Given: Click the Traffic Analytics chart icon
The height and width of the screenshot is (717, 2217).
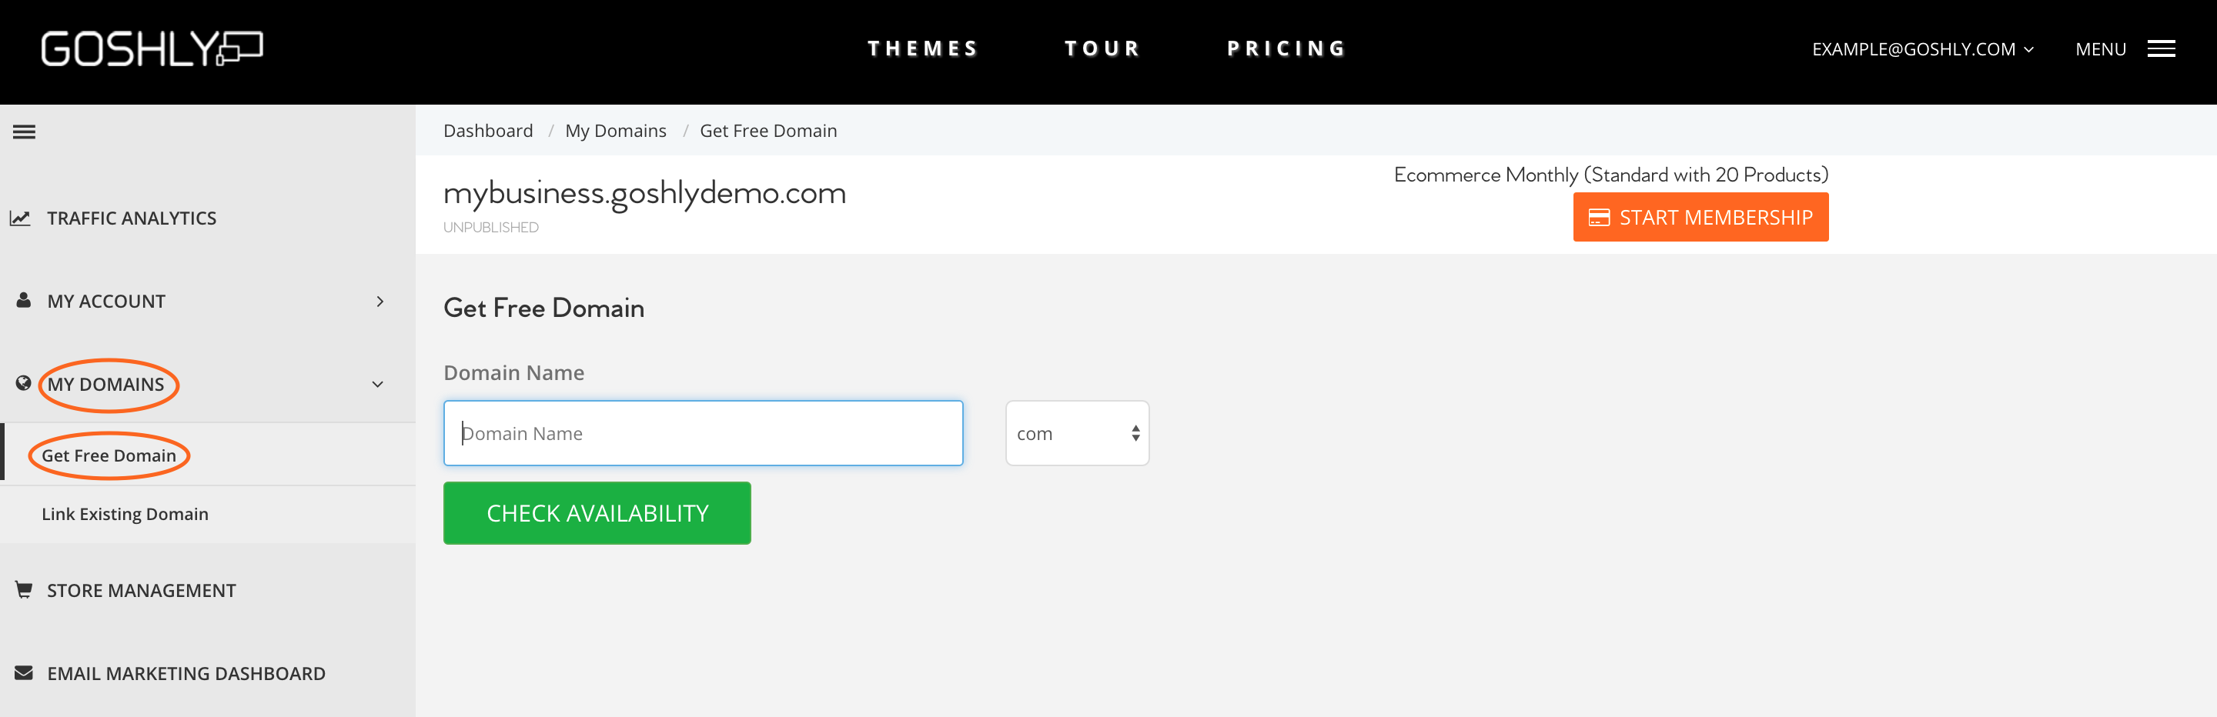Looking at the screenshot, I should coord(20,218).
